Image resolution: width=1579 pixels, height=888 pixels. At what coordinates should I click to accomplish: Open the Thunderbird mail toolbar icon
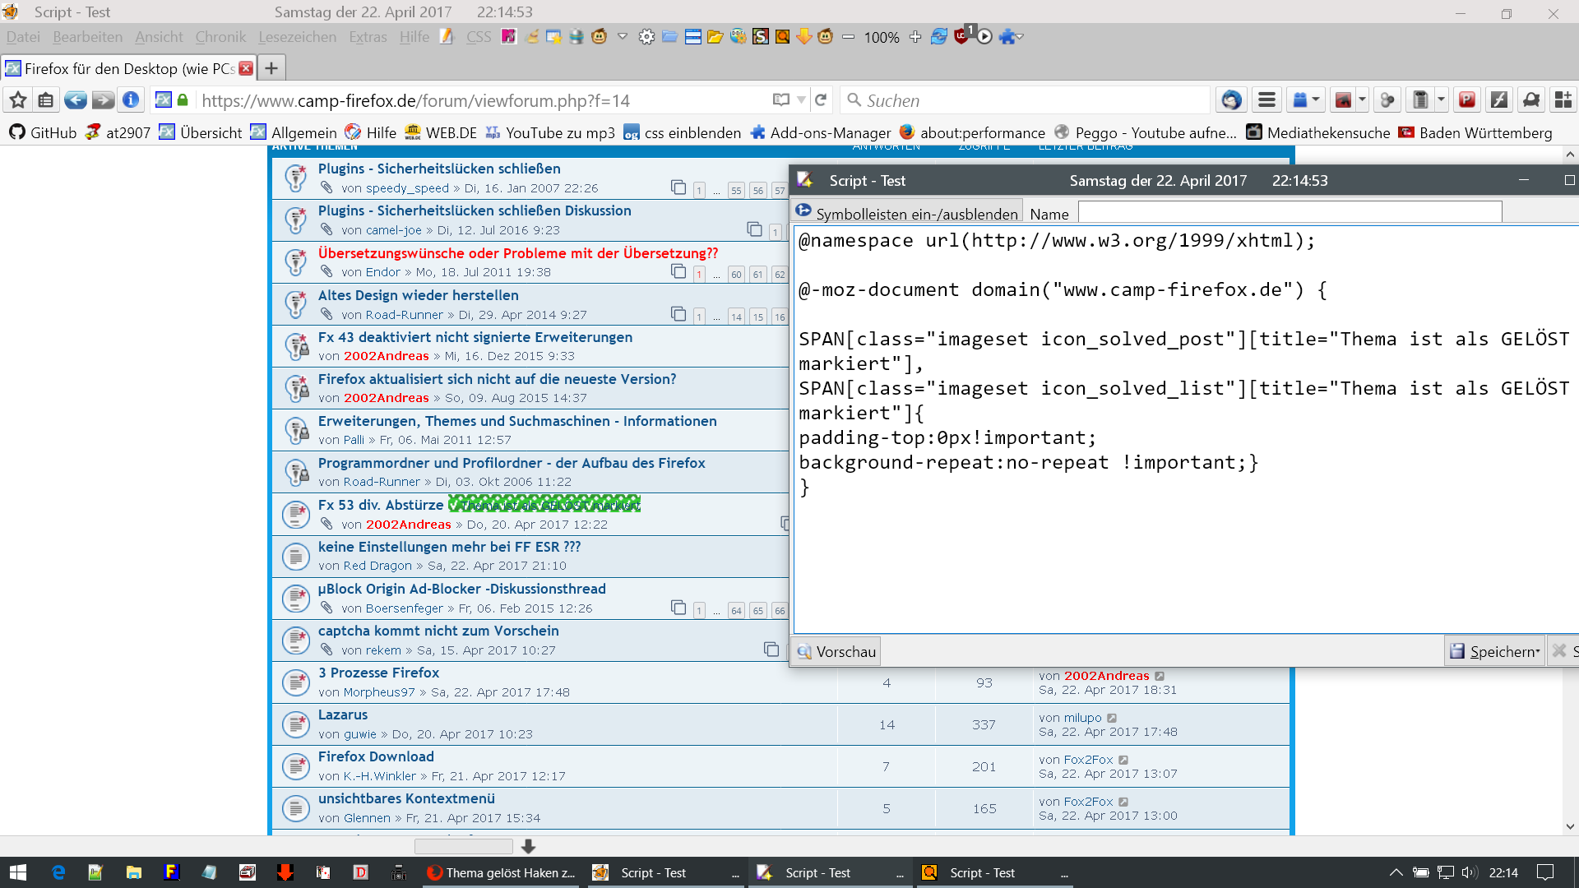point(1231,100)
